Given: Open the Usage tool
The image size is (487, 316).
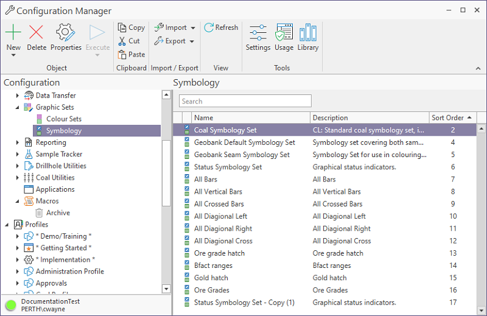Looking at the screenshot, I should click(x=284, y=32).
